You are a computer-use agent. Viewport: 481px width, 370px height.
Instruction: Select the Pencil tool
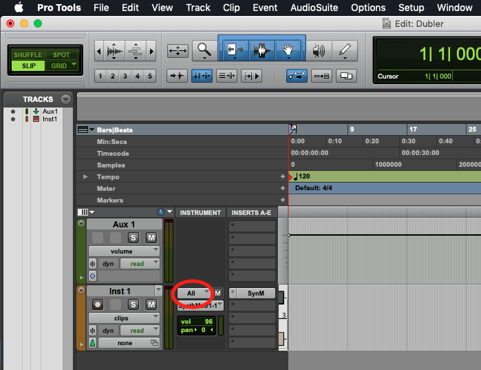tap(345, 50)
